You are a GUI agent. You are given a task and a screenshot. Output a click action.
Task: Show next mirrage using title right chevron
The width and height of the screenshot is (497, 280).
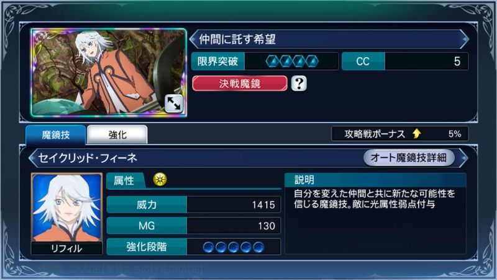pyautogui.click(x=464, y=39)
